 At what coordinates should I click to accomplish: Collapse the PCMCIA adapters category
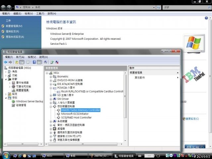(51, 88)
